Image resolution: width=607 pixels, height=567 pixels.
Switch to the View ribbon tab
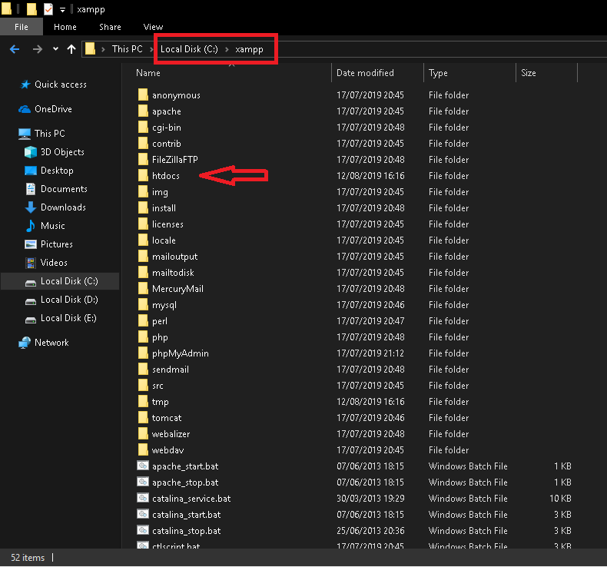pyautogui.click(x=153, y=27)
